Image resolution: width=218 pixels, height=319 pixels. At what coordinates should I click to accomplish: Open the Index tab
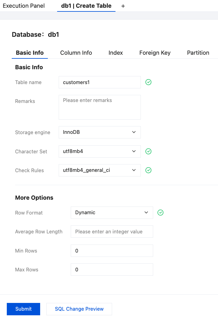pos(115,53)
